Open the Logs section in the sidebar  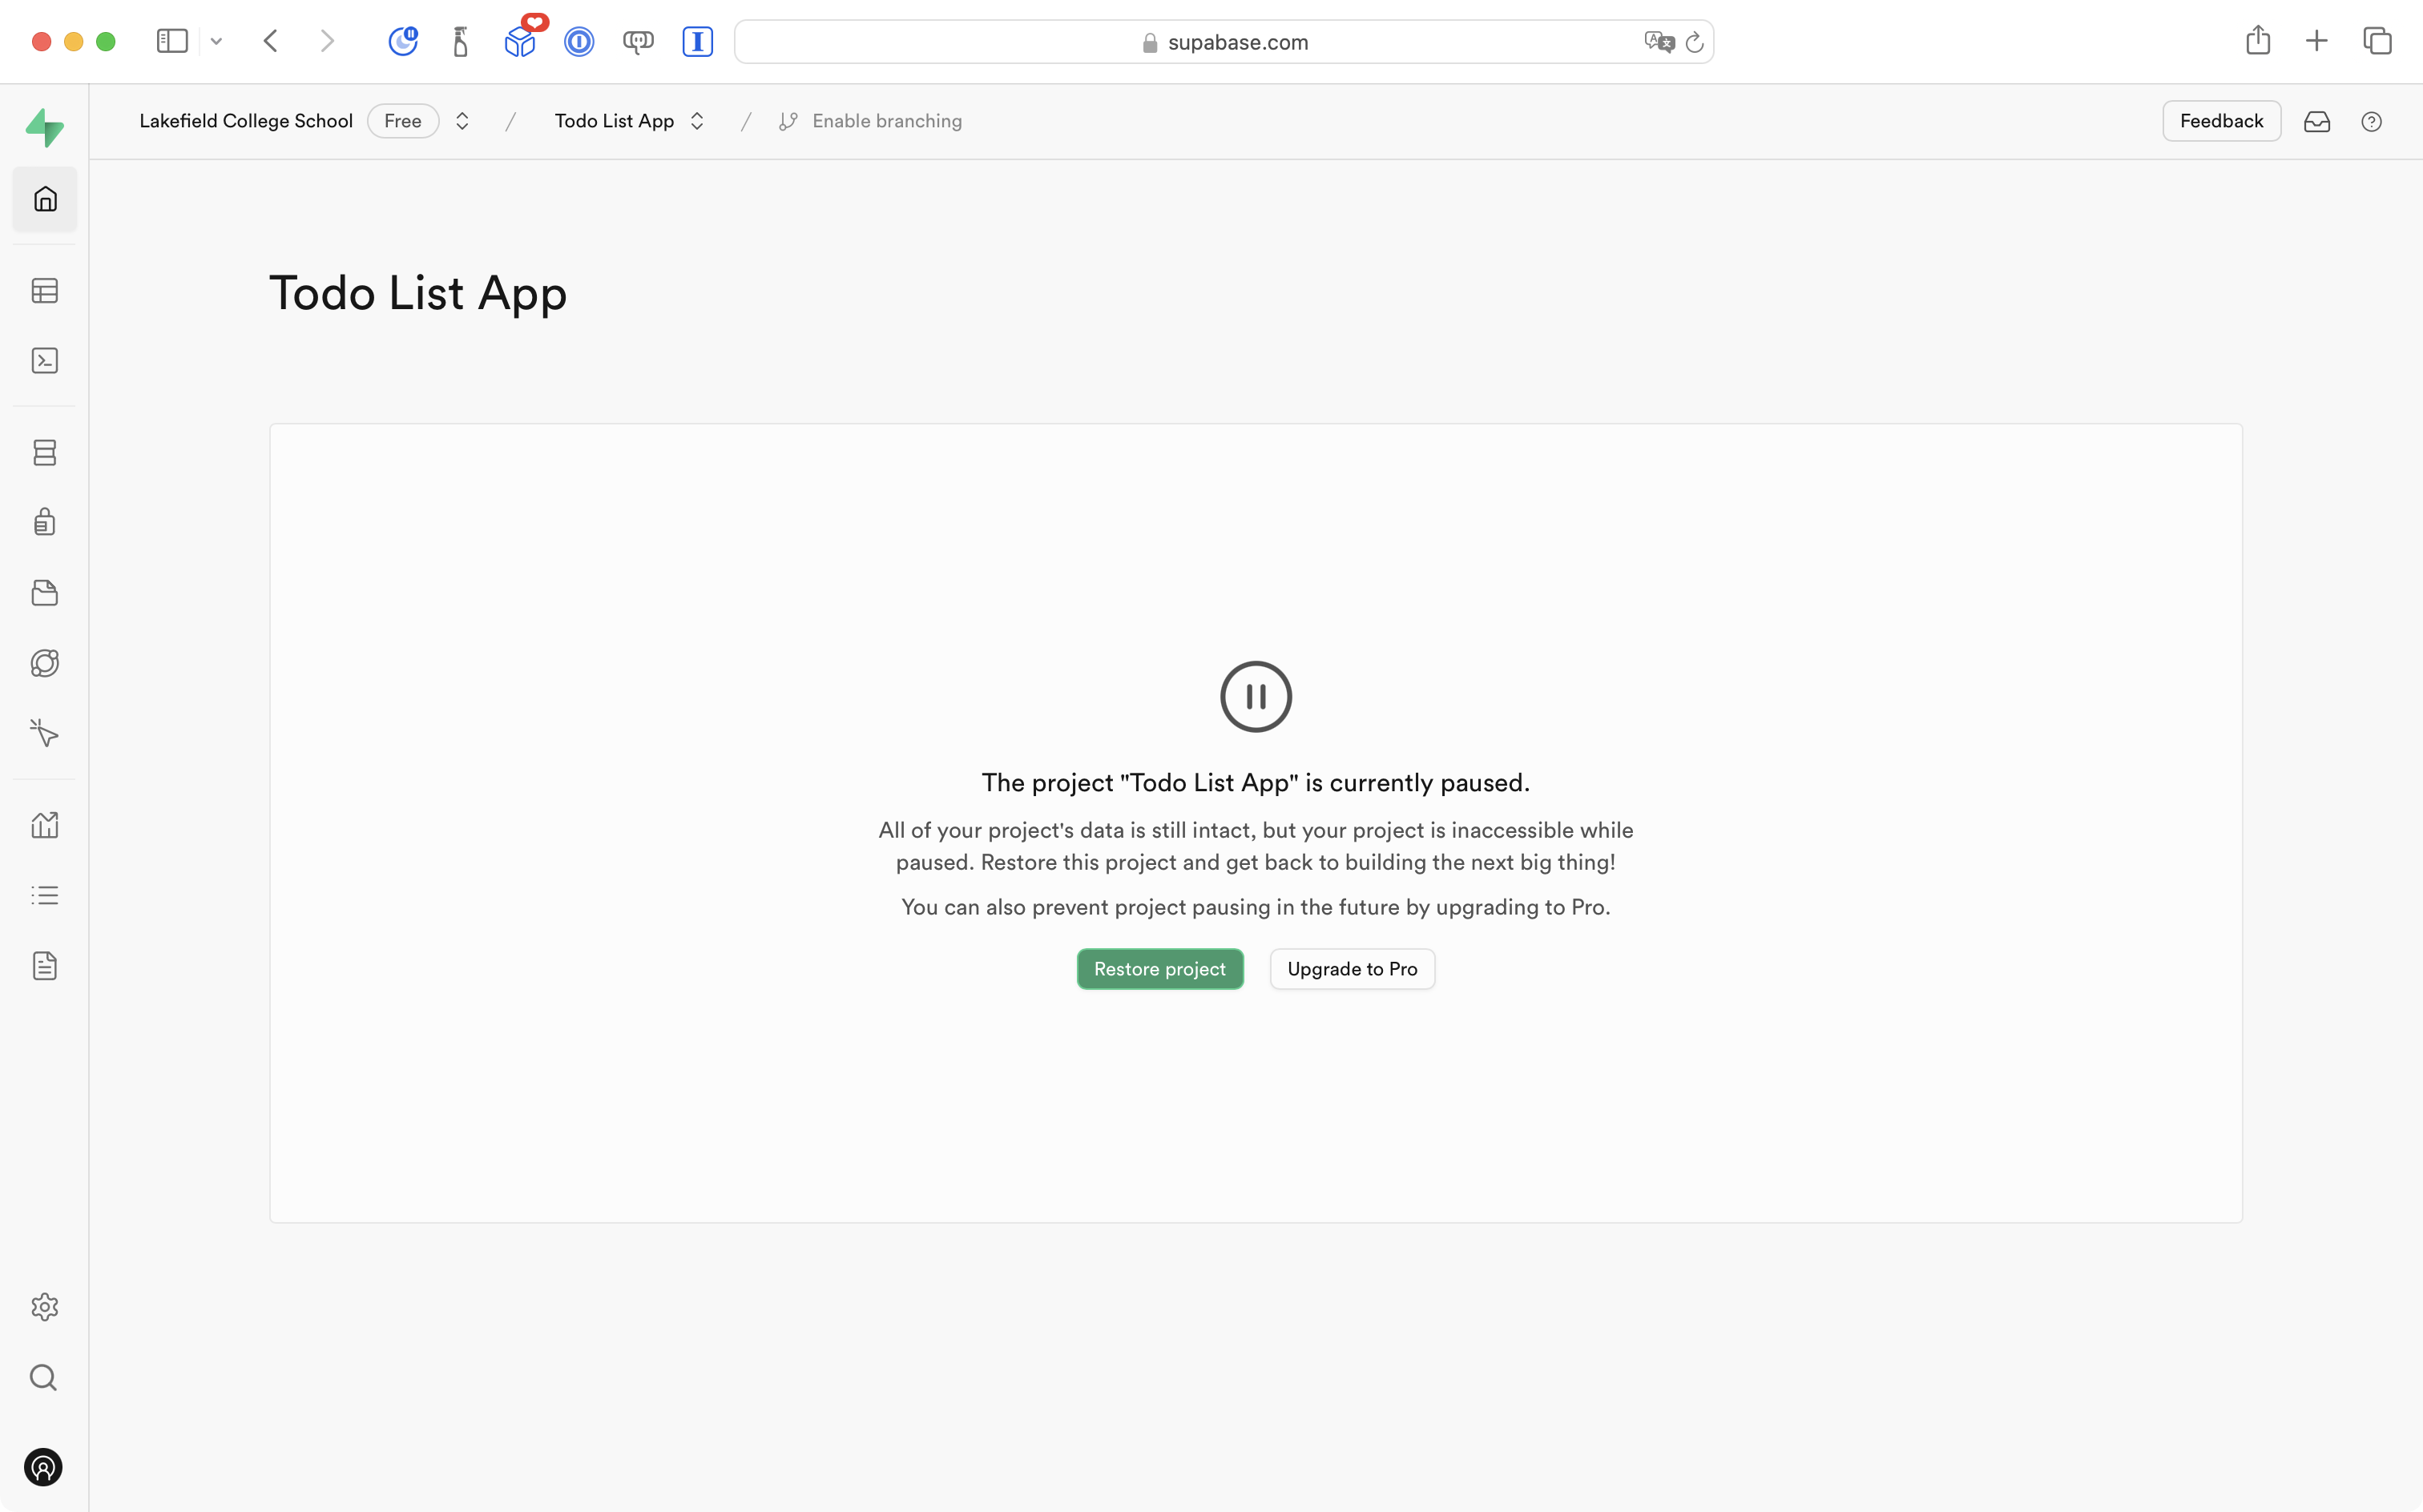coord(45,894)
